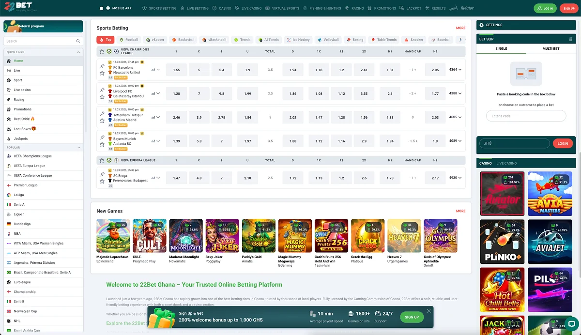Pin the FC Barcelona vs Newcastle match

click(x=102, y=66)
